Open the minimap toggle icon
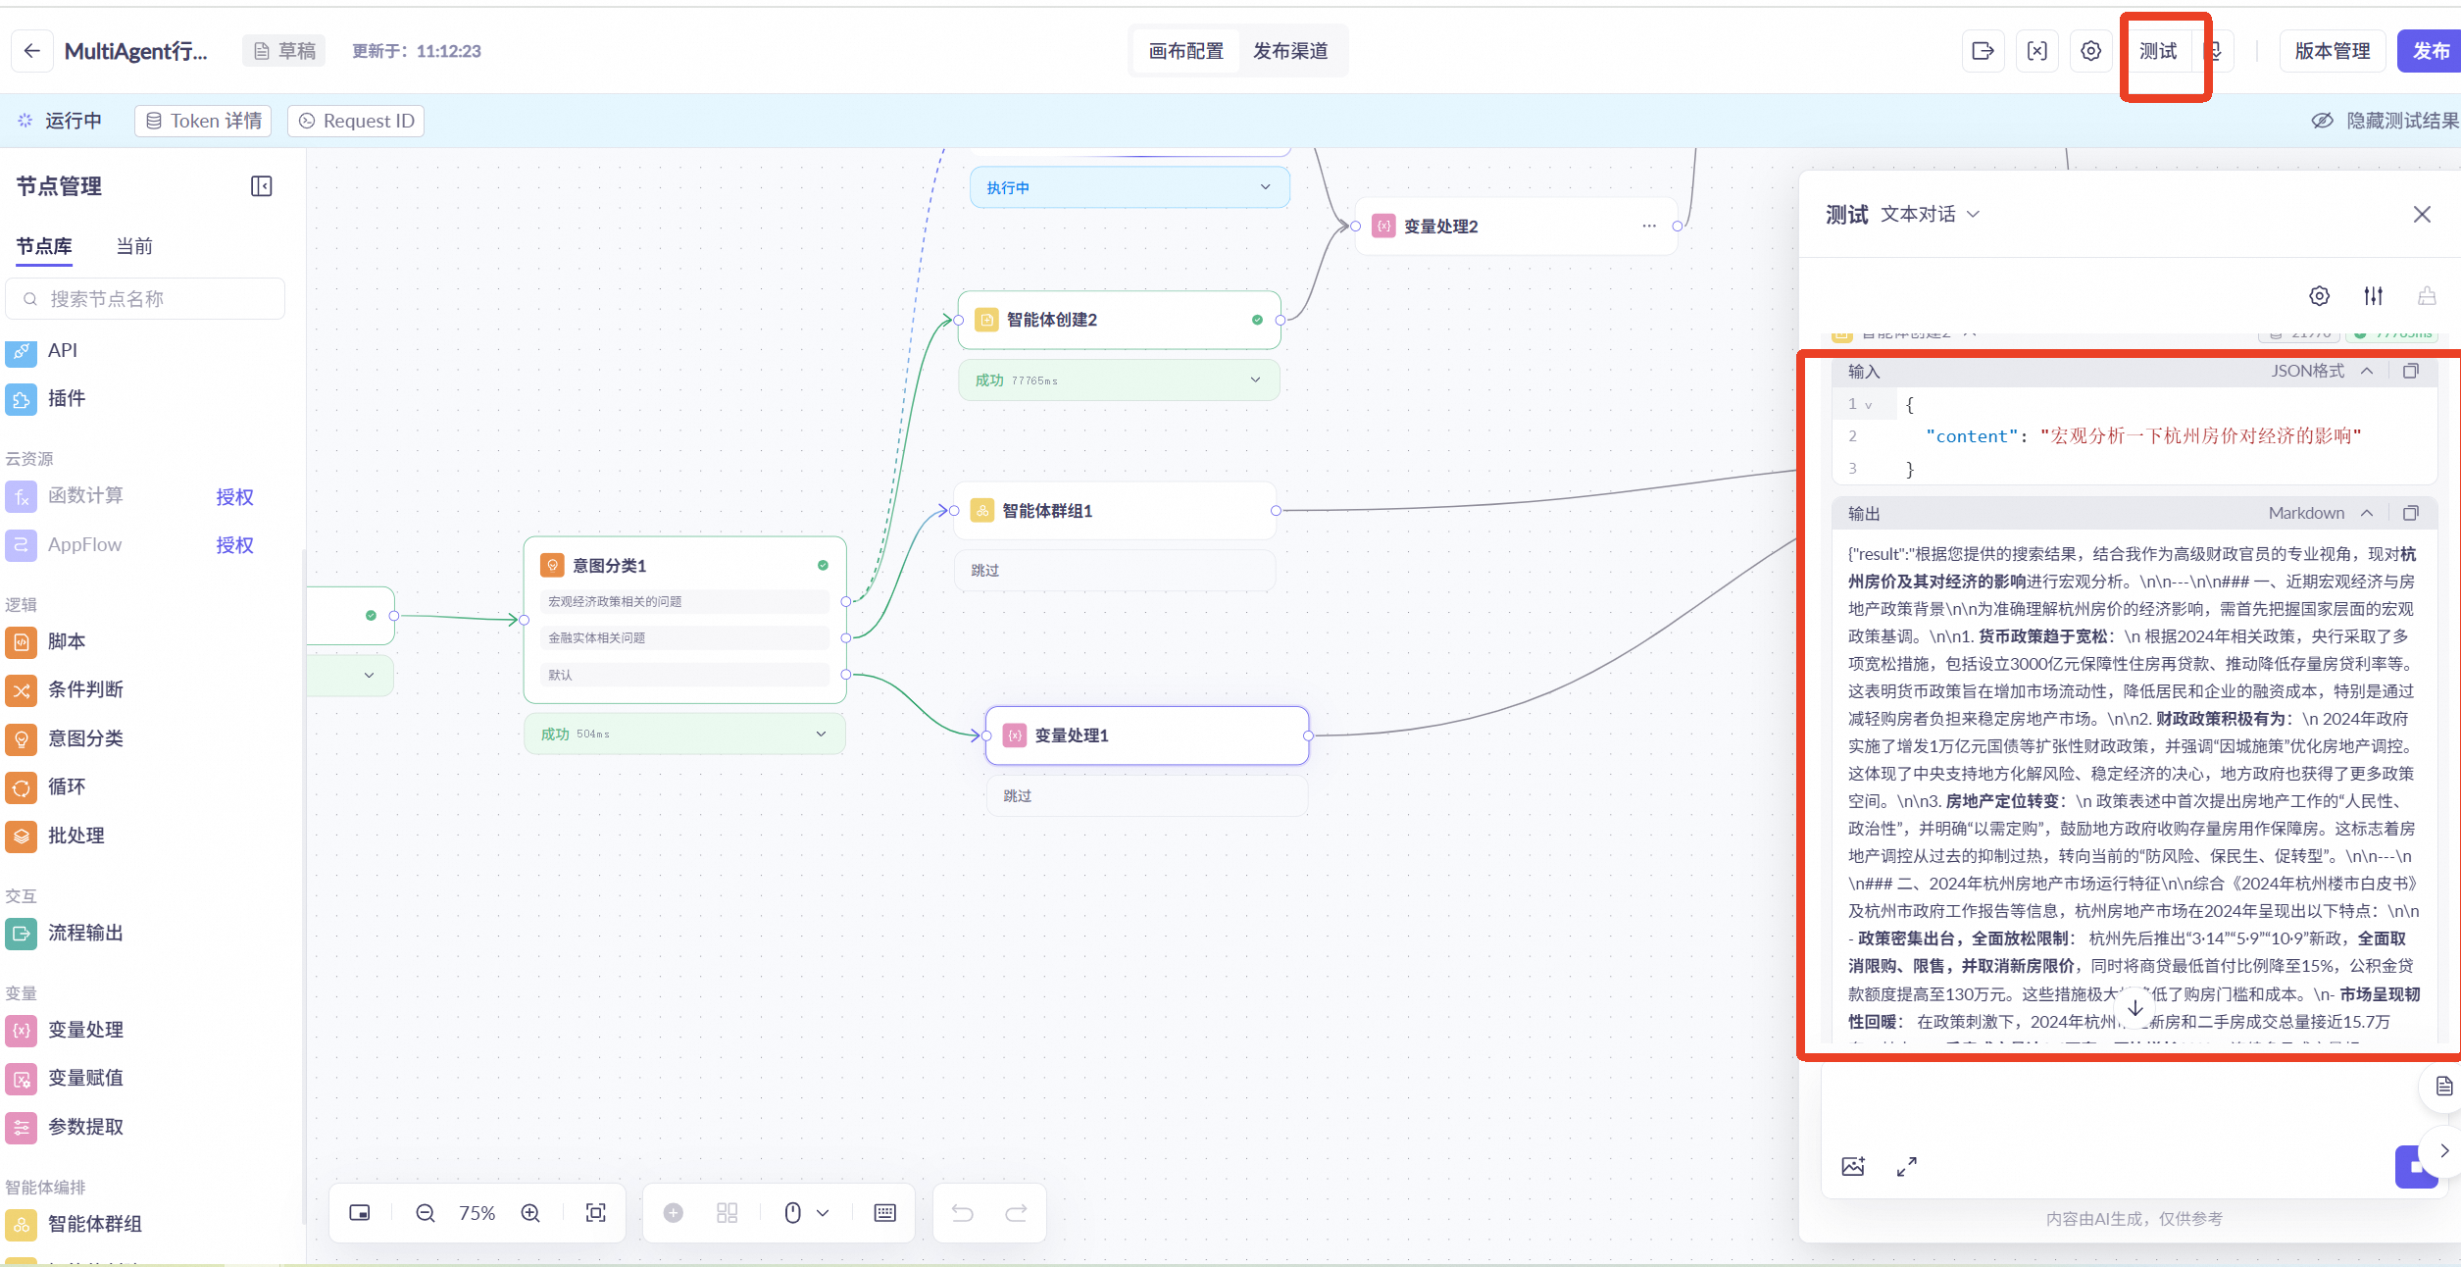The width and height of the screenshot is (2461, 1267). [360, 1213]
